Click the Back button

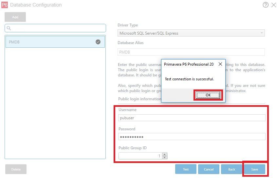point(231,169)
